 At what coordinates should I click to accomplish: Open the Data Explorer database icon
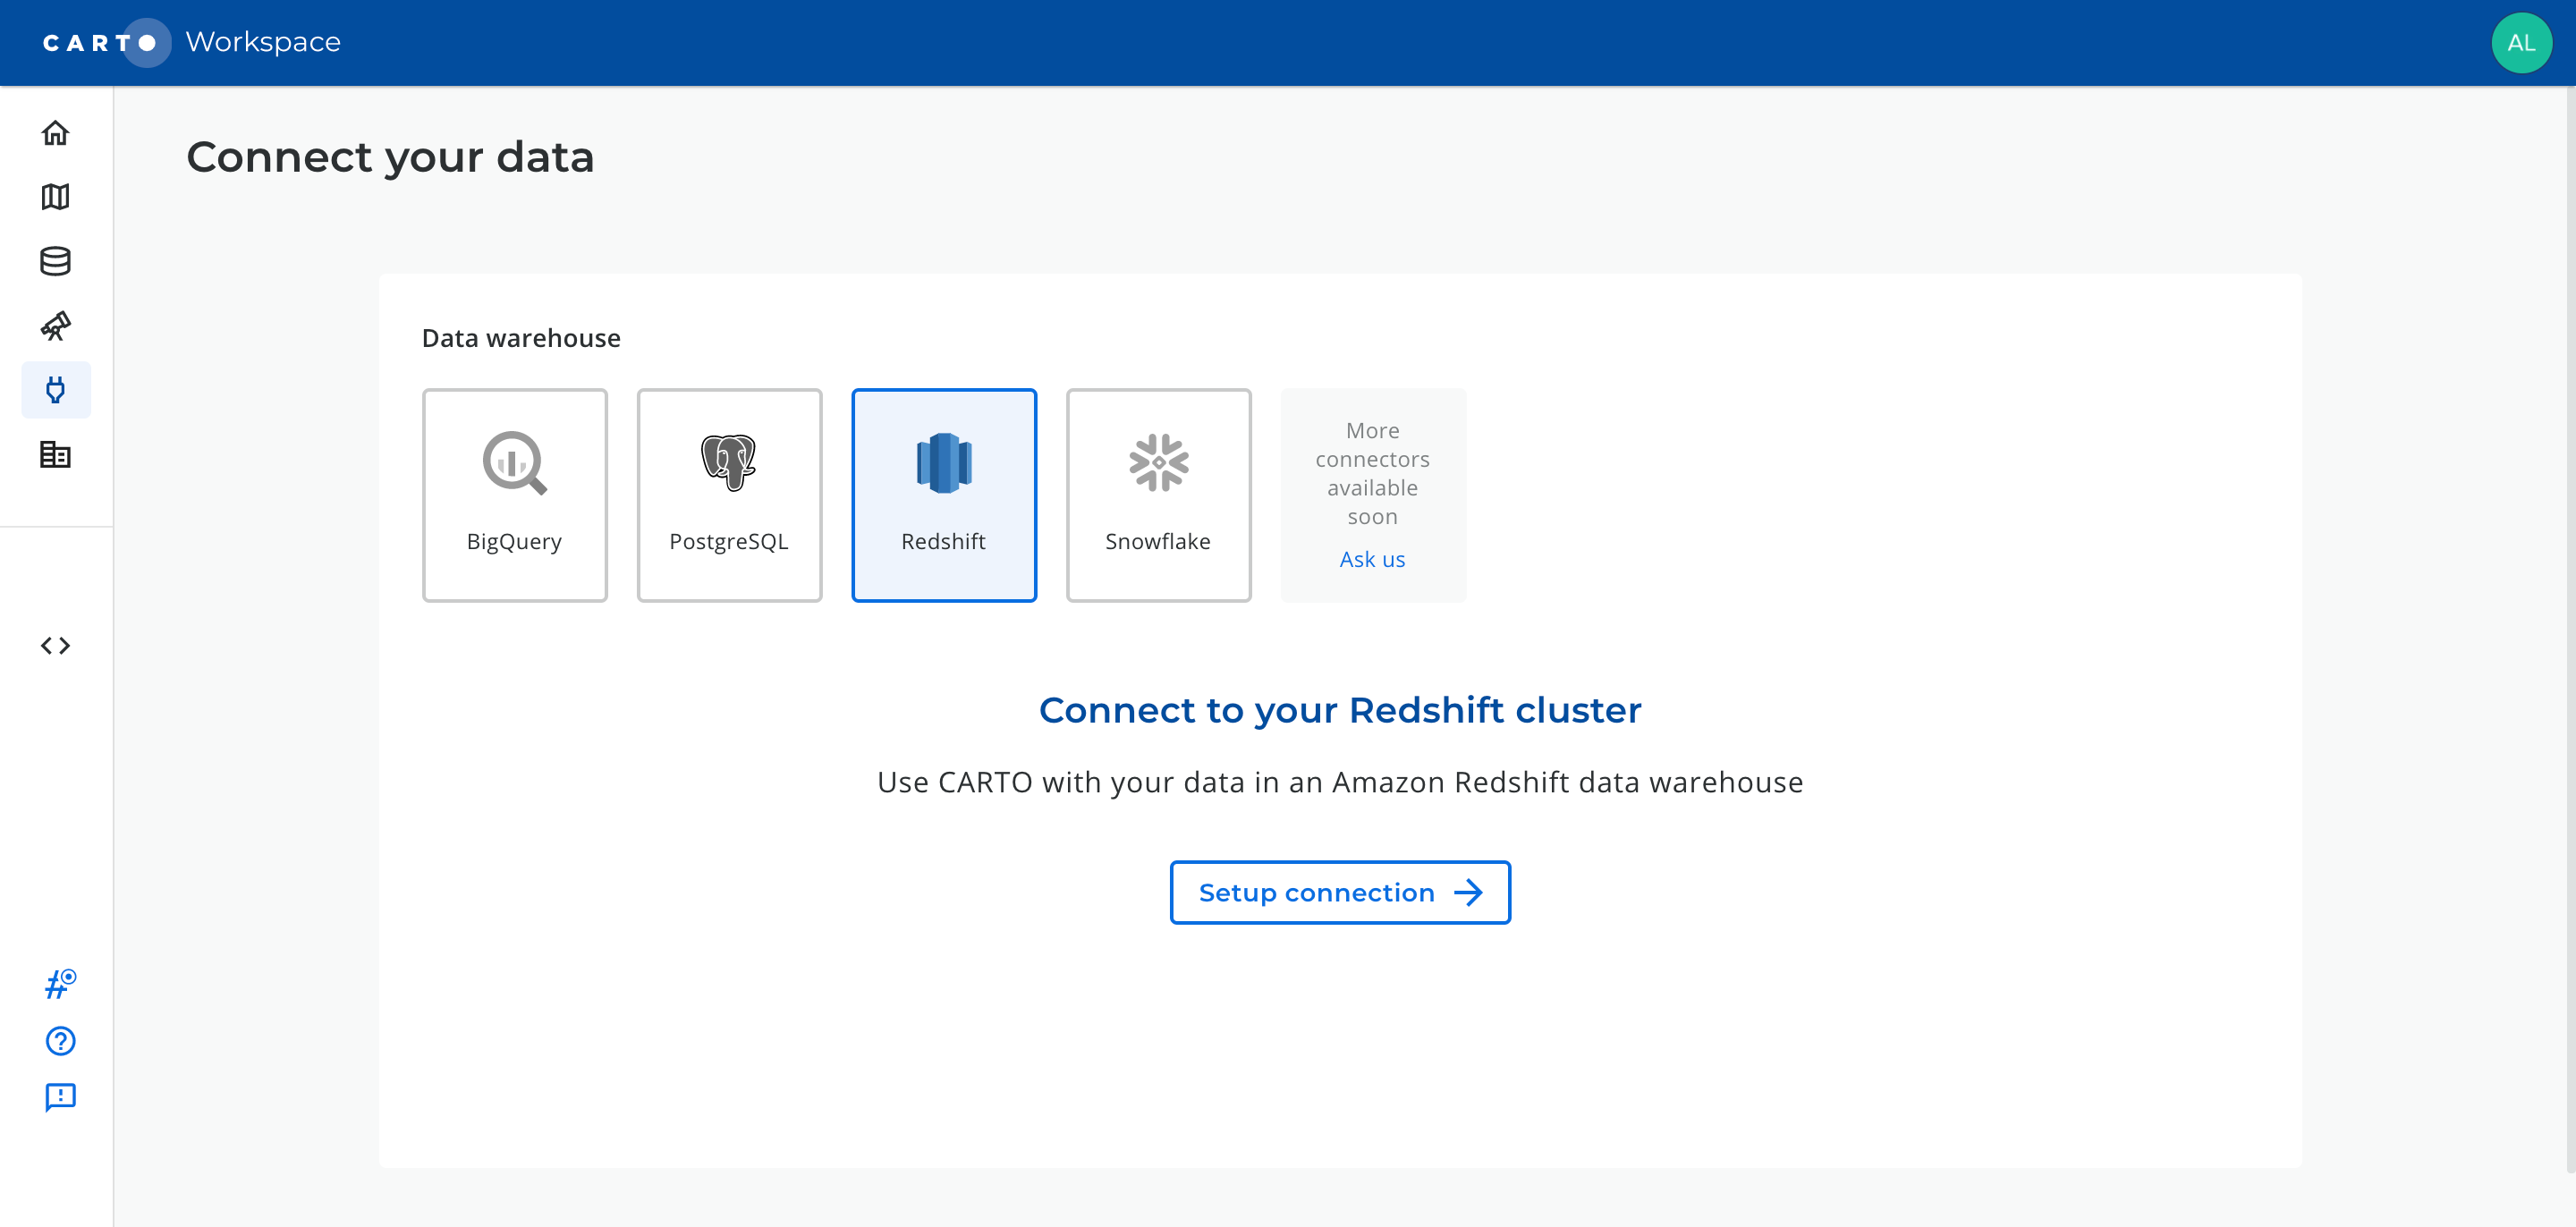[x=56, y=261]
